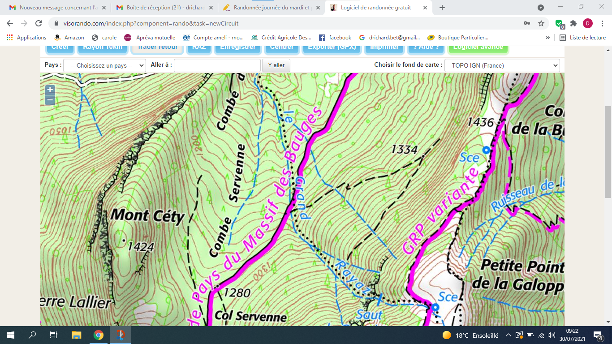Open the TOPO IGN map background dropdown
The width and height of the screenshot is (612, 344).
(x=502, y=65)
